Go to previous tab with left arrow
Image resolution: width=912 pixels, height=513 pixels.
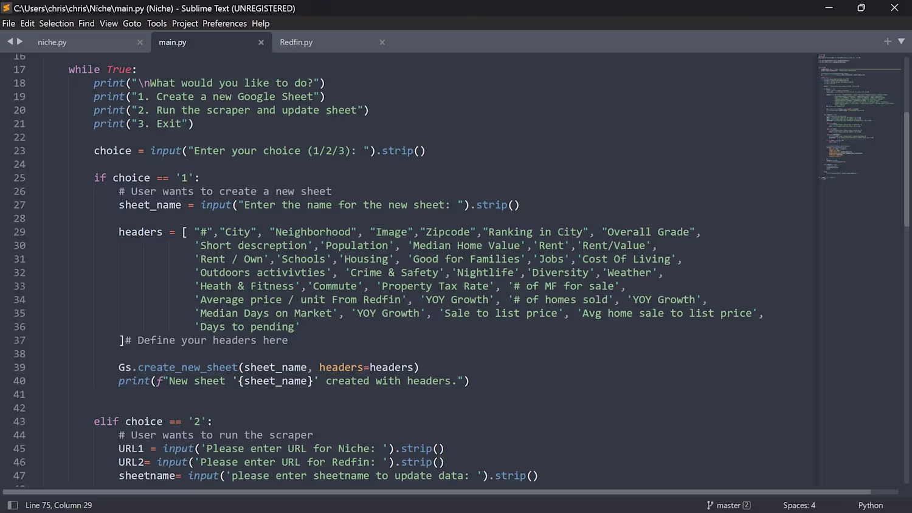point(10,41)
